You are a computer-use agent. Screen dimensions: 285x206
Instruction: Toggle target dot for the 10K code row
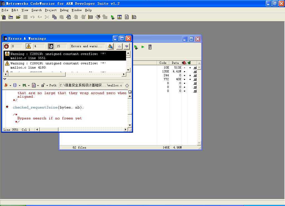coord(190,68)
